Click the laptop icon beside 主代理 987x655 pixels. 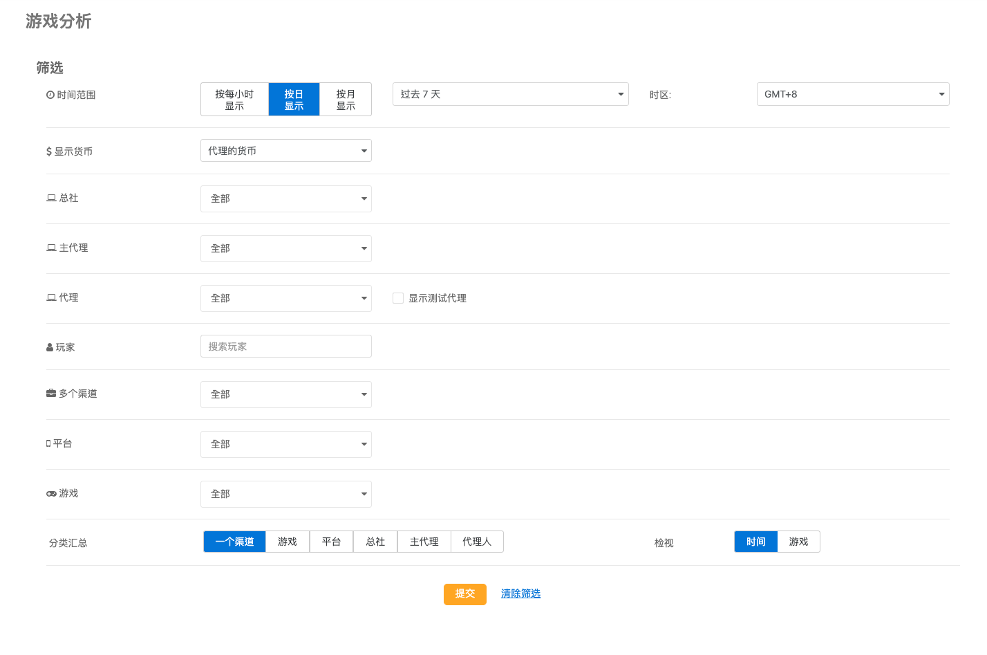(51, 248)
